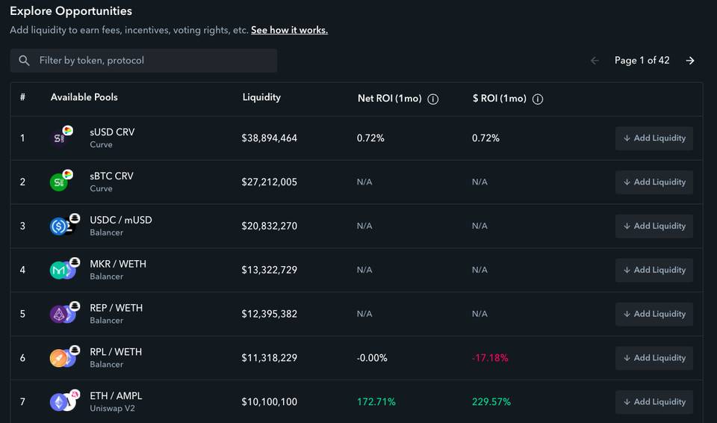Click the ETH / AMPL token icon
This screenshot has width=717, height=423.
(x=64, y=400)
